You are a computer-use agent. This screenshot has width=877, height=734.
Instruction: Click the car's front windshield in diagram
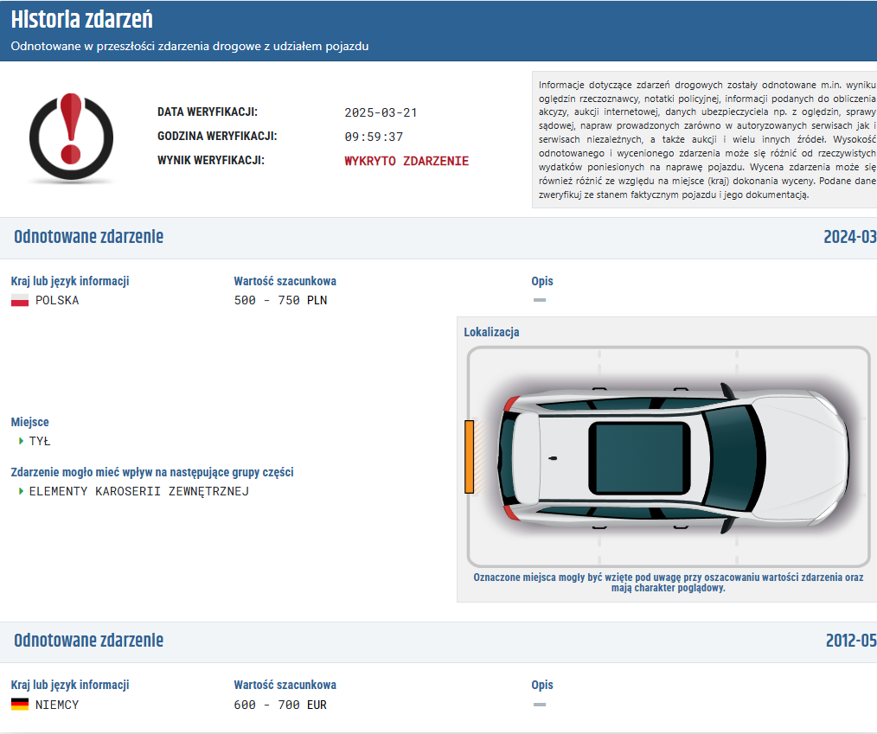[731, 456]
